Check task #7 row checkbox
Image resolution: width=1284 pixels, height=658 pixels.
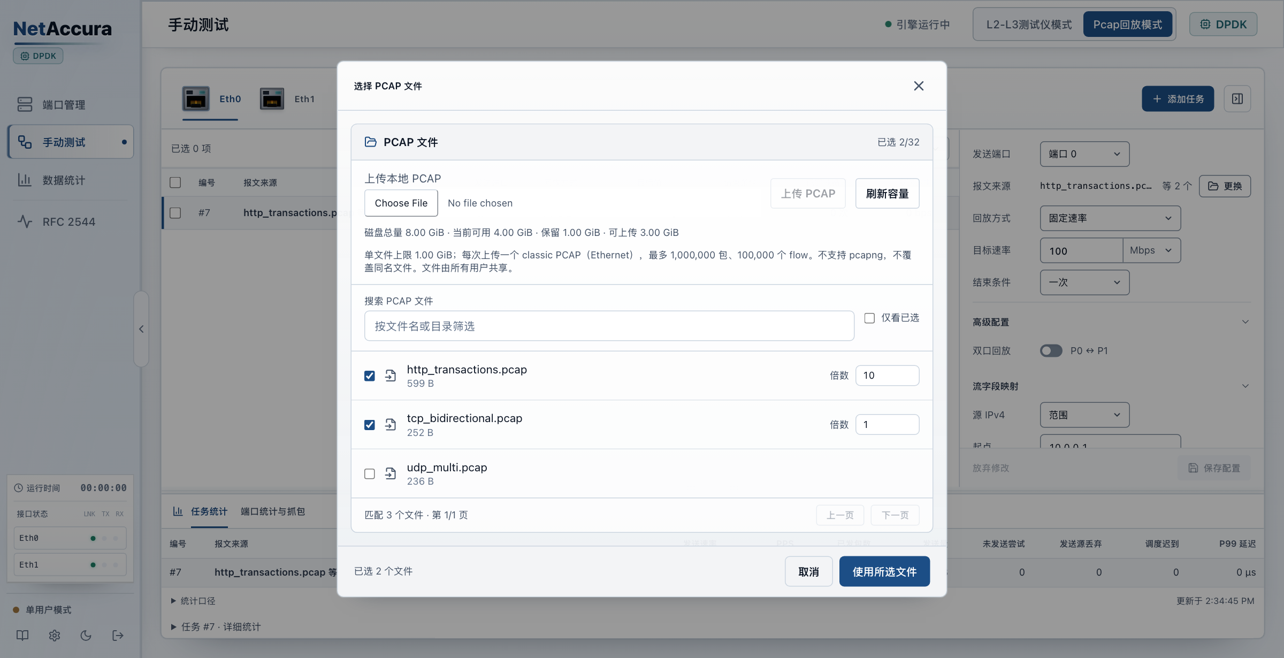tap(175, 213)
